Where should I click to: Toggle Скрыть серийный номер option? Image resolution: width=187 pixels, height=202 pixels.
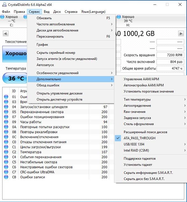(71, 53)
